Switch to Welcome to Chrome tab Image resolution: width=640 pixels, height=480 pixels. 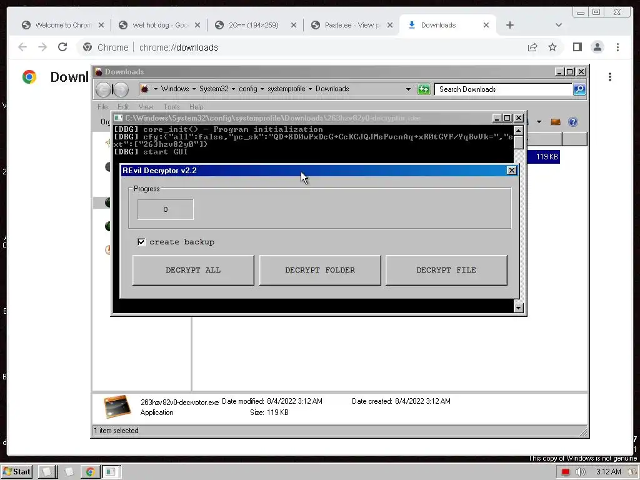click(x=63, y=25)
